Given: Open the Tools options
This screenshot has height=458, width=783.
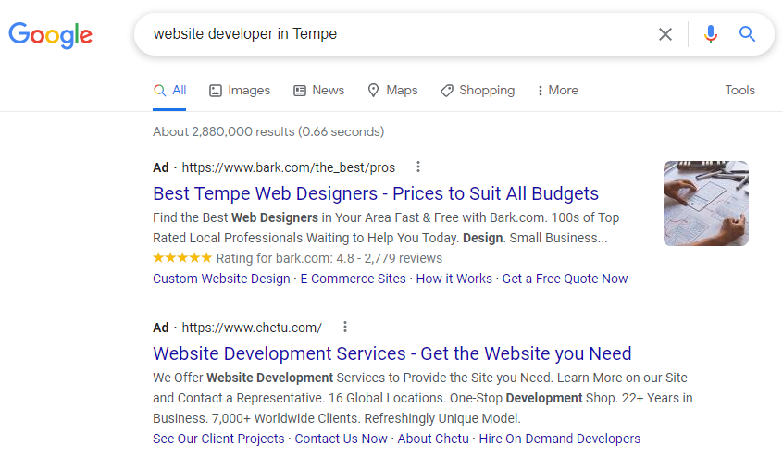Looking at the screenshot, I should tap(740, 91).
